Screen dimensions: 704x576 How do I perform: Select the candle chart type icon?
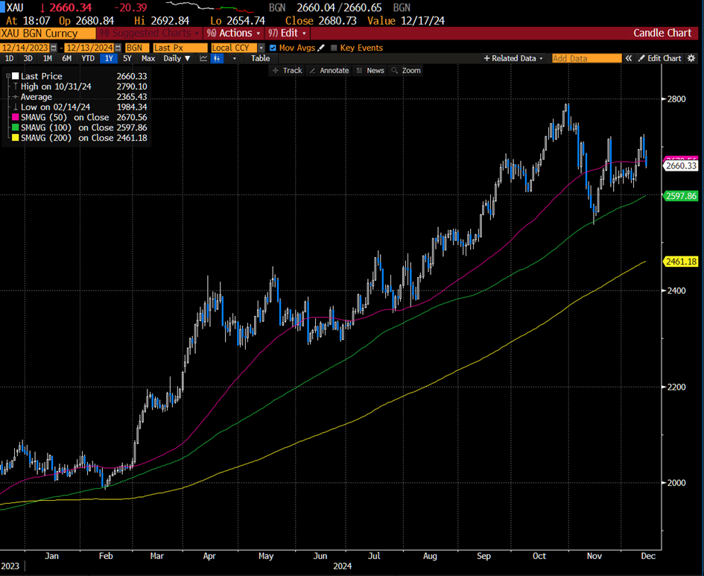pyautogui.click(x=217, y=58)
